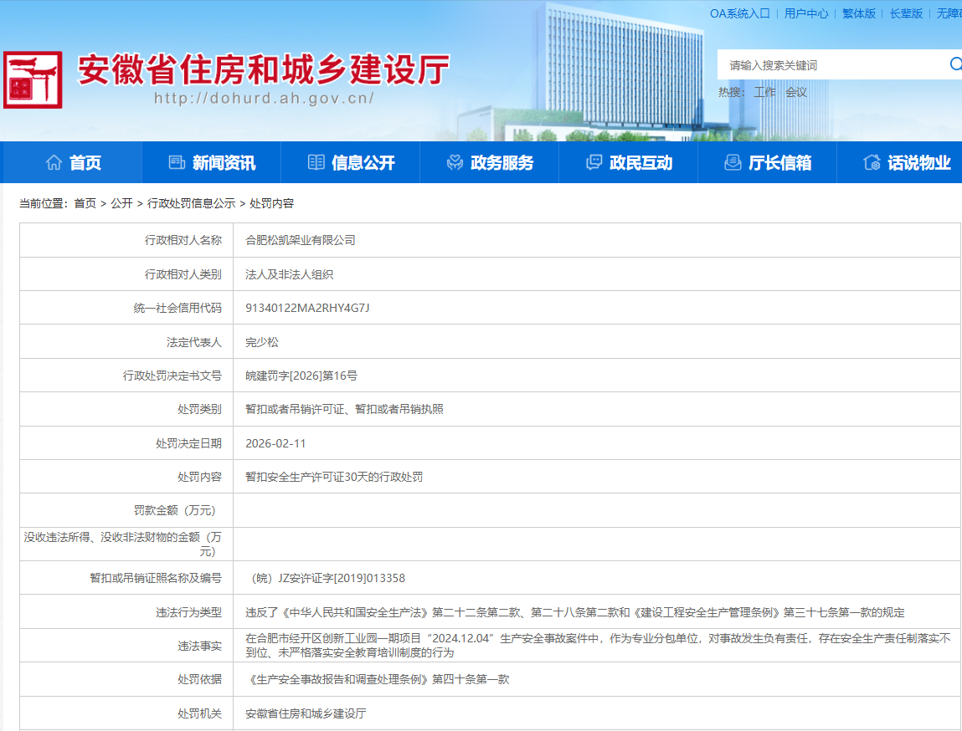
Task: Switch to 长辈版 view
Action: click(x=906, y=13)
